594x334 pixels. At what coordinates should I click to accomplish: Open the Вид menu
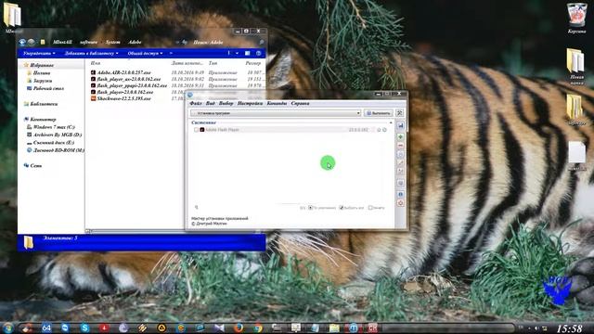pos(211,103)
